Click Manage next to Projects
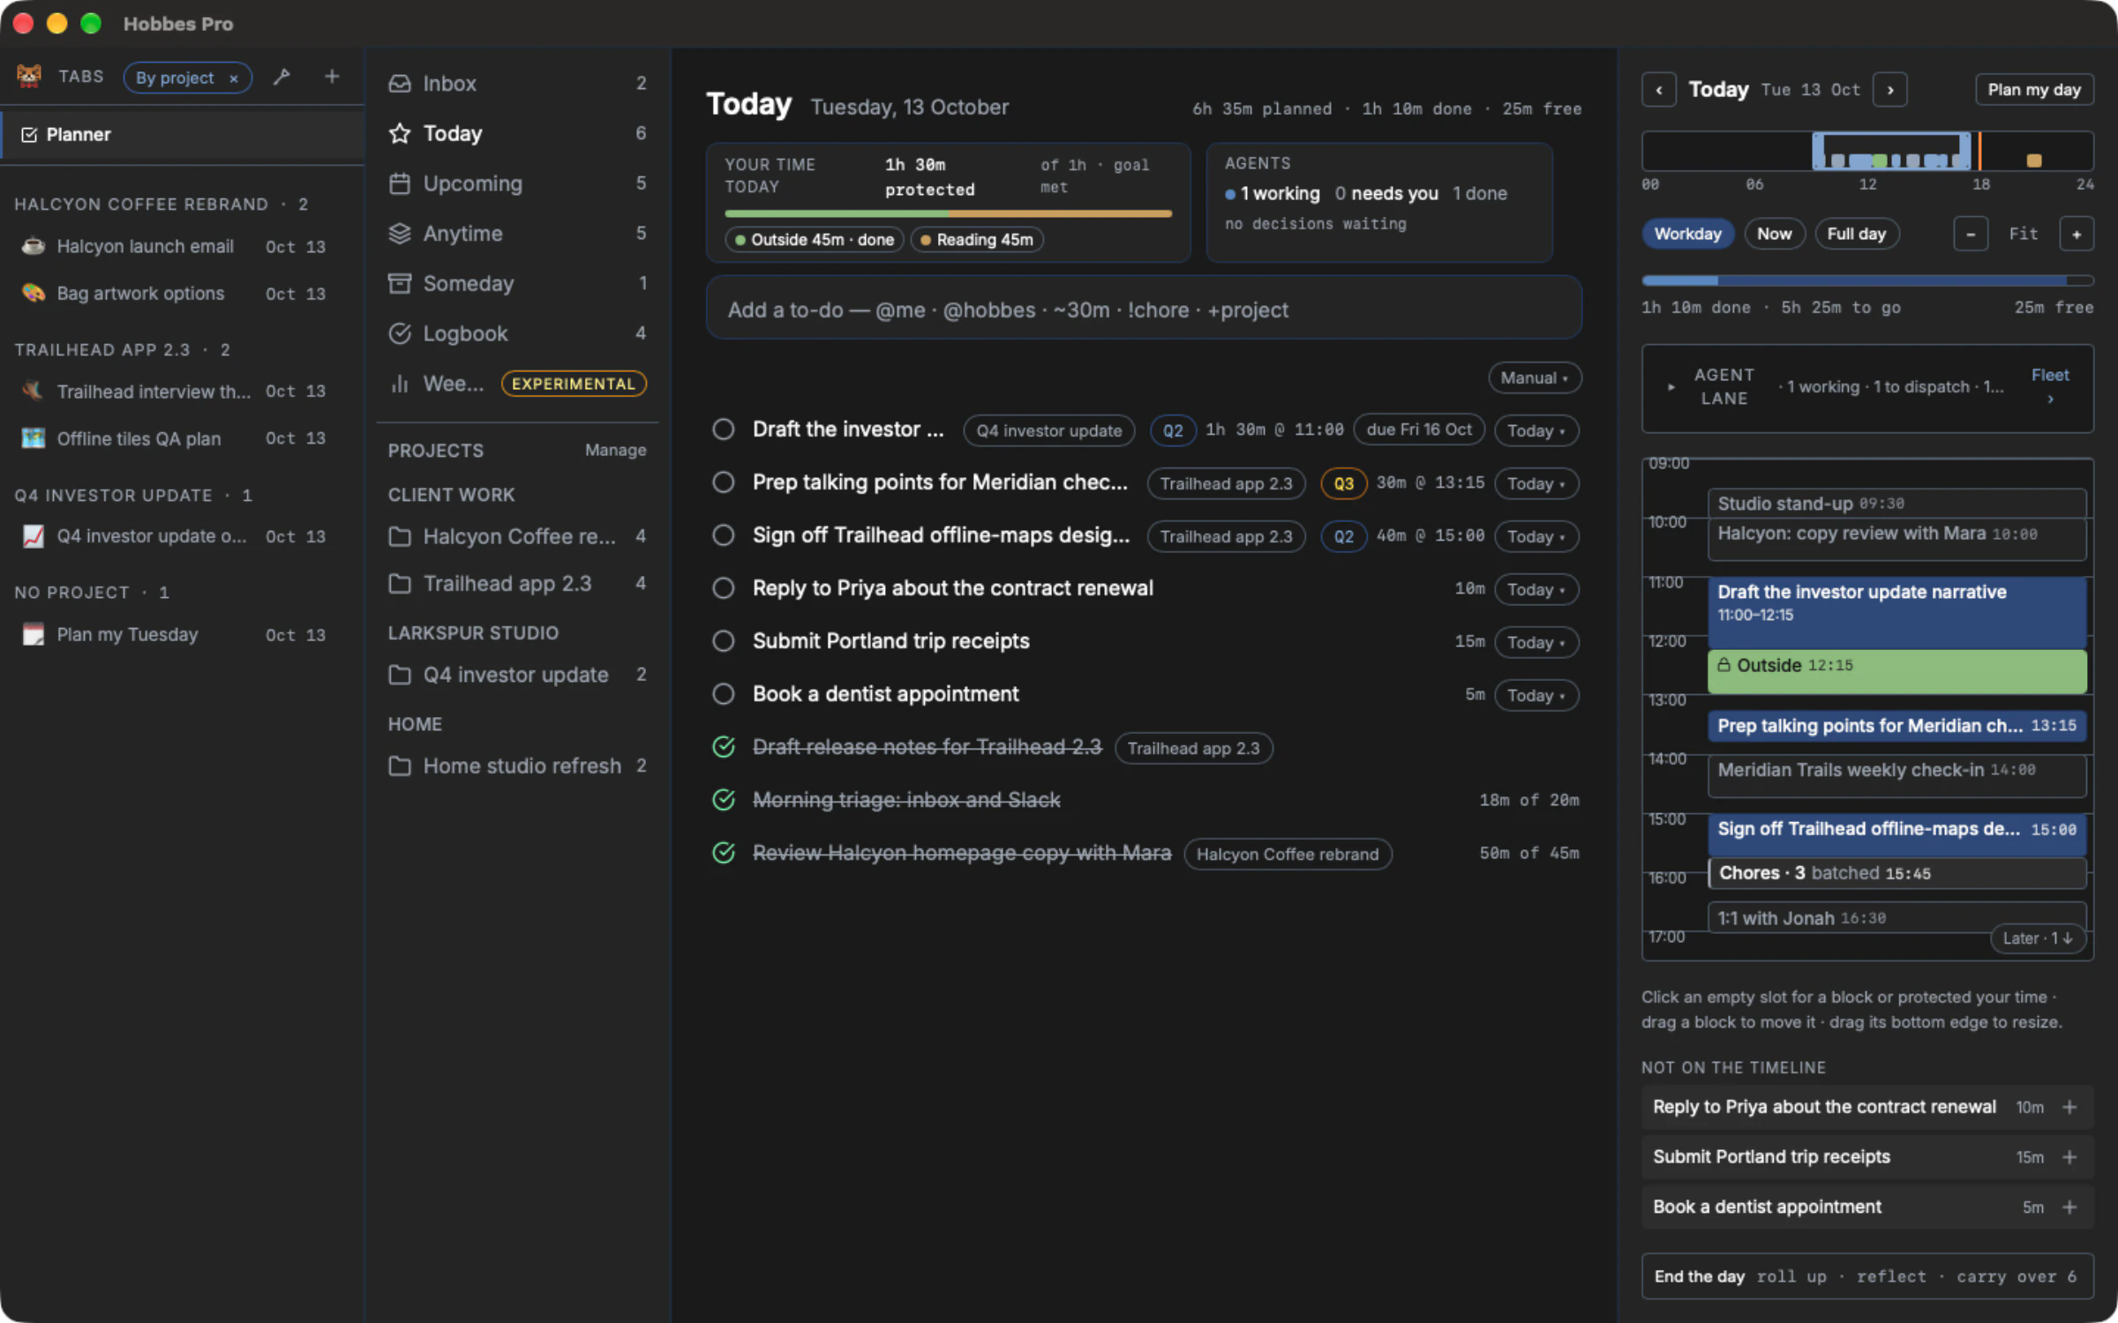This screenshot has height=1323, width=2118. pyautogui.click(x=615, y=450)
